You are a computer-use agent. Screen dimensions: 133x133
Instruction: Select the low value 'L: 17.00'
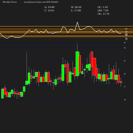click(76, 11)
